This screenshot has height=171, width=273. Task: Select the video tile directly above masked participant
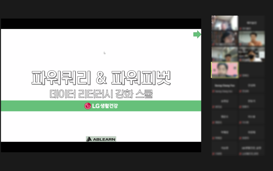coord(251,39)
